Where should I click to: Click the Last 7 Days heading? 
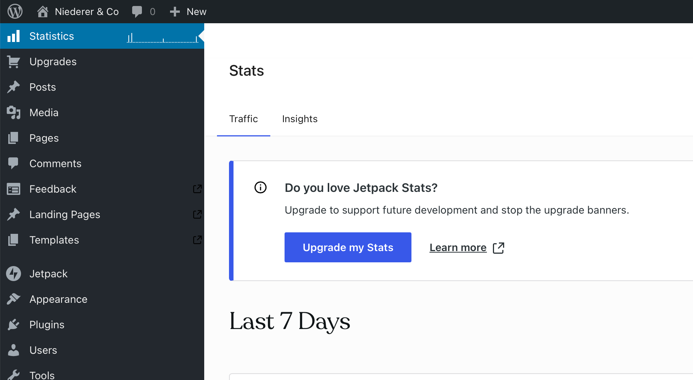tap(290, 322)
